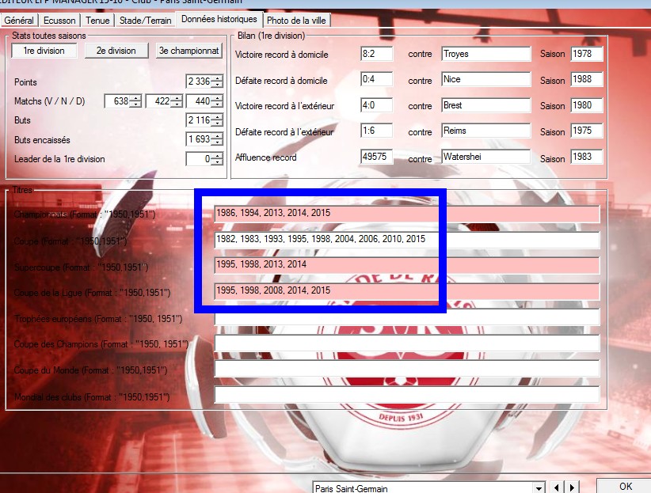Open the Ecusson tab
The height and width of the screenshot is (493, 651).
tap(59, 21)
